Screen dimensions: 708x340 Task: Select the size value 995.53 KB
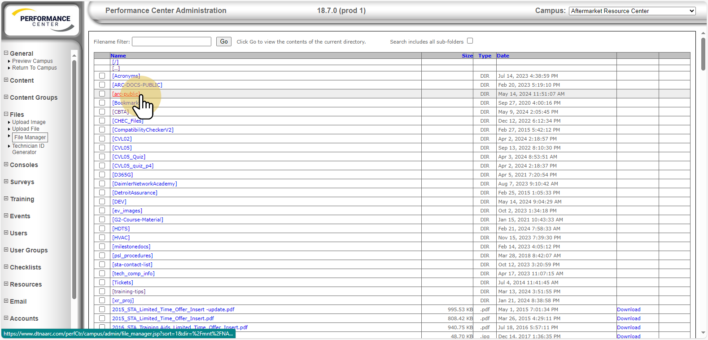[460, 309]
